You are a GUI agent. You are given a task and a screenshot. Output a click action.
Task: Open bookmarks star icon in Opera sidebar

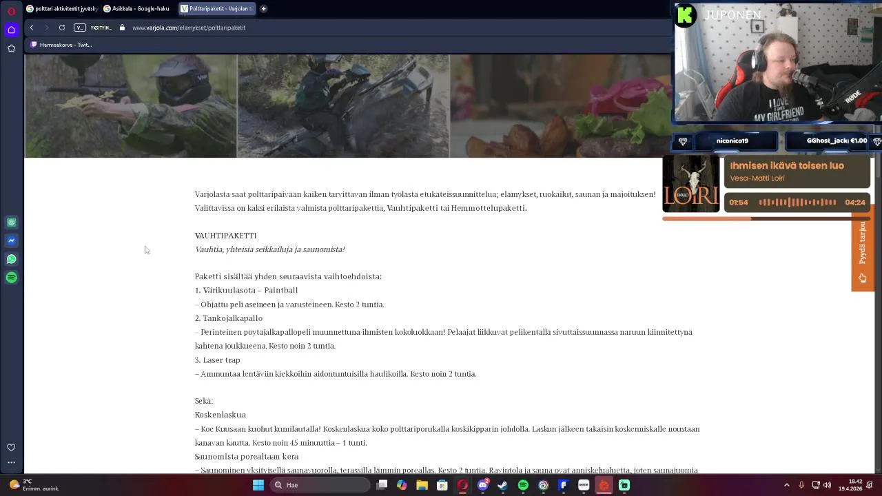point(11,48)
